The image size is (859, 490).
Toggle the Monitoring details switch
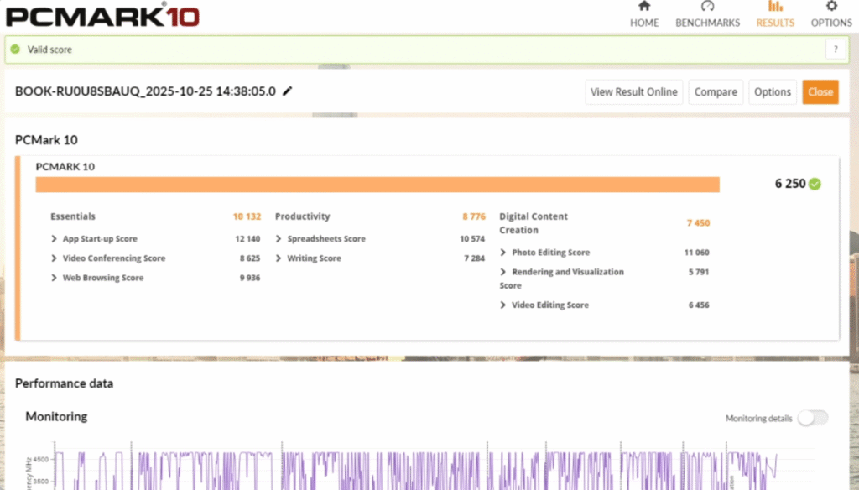[x=812, y=418]
